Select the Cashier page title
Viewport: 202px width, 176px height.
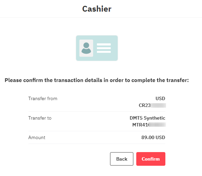97,9
